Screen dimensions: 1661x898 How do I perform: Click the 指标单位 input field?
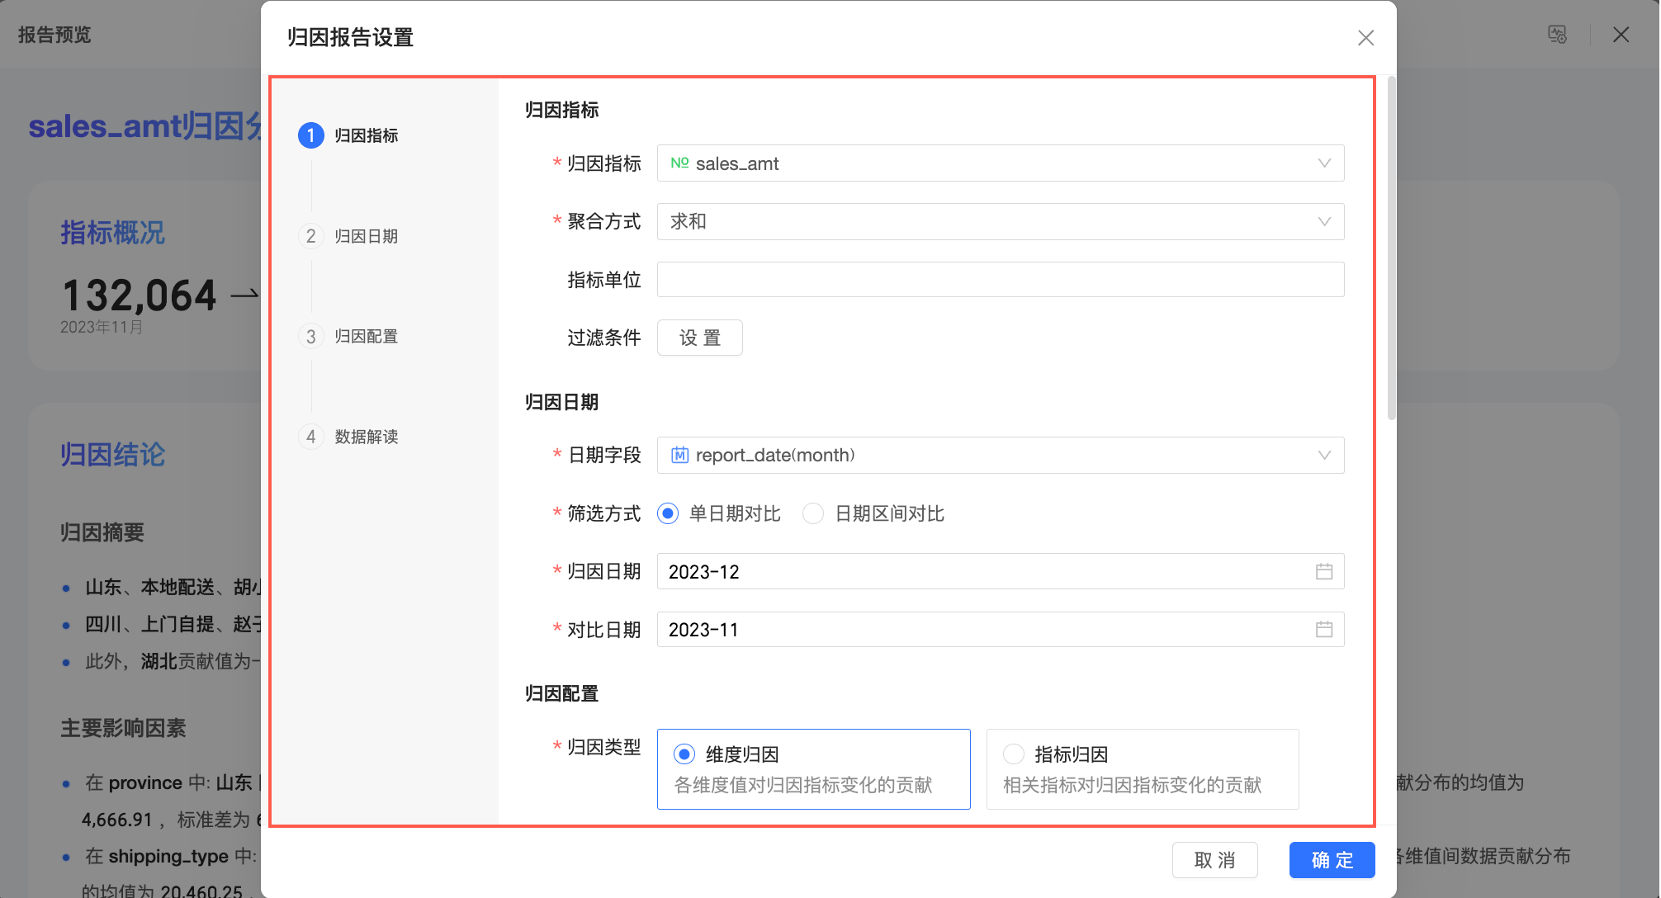click(x=1000, y=280)
